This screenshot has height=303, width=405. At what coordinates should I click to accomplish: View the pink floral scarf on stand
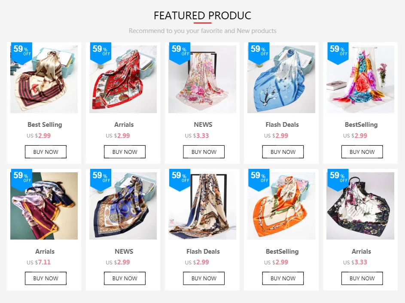click(202, 79)
